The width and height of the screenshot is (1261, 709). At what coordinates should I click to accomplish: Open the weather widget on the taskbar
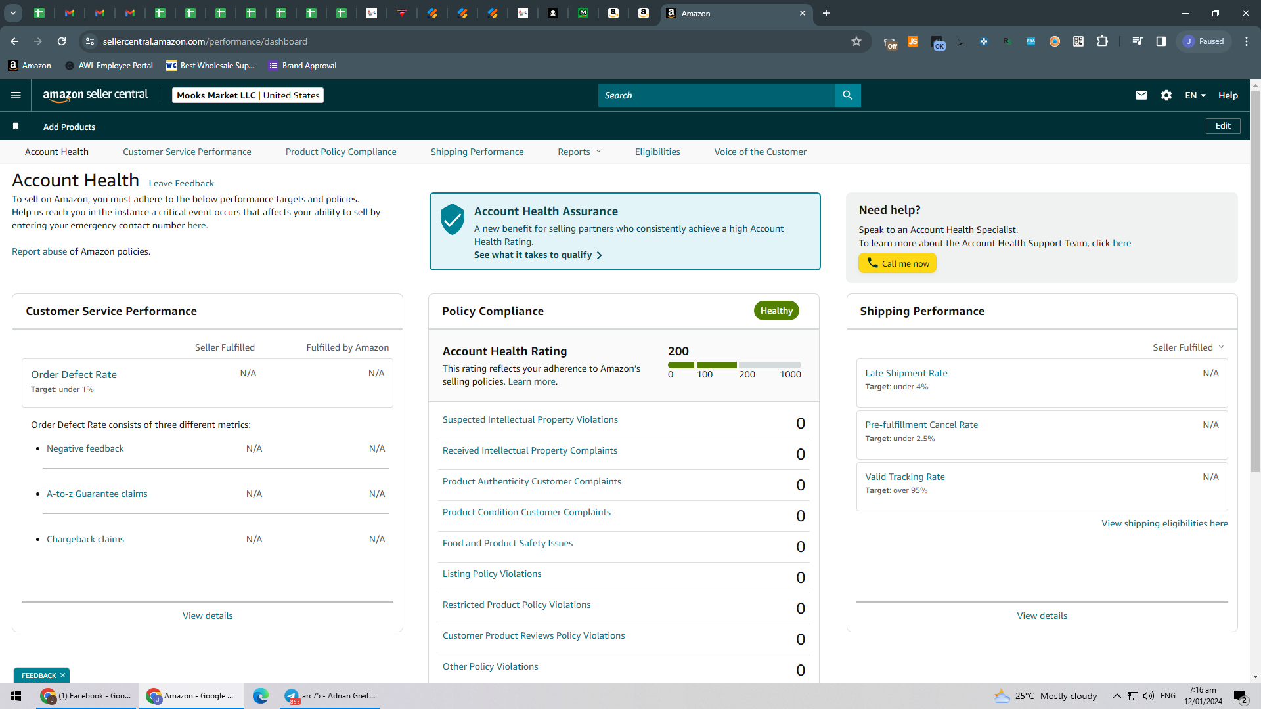[x=1045, y=696]
